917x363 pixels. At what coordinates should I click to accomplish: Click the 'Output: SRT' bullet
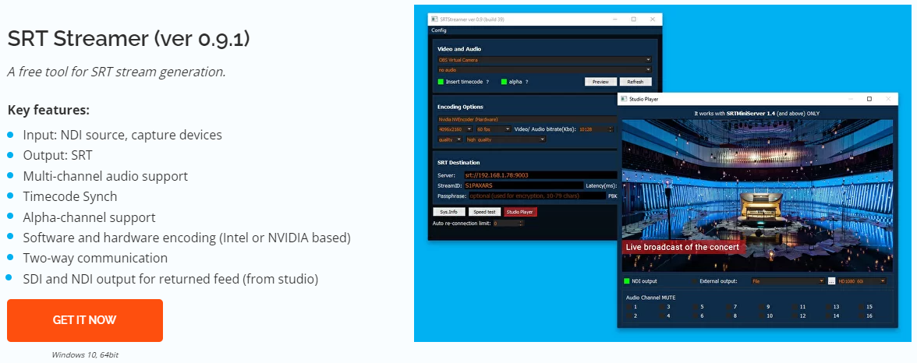coord(58,156)
